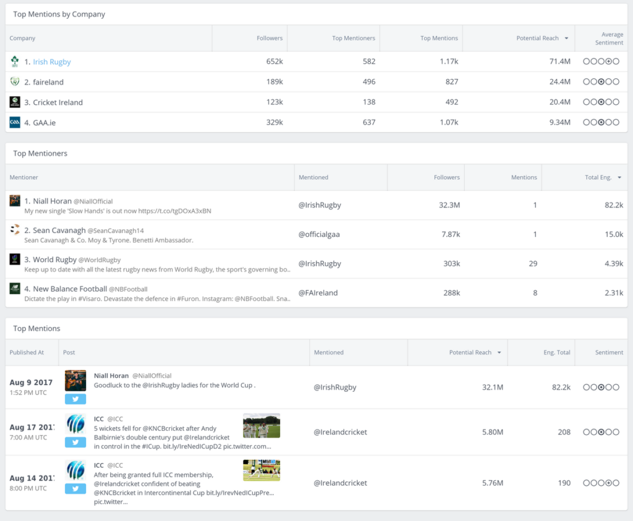Open the Irish Rugby company link
The width and height of the screenshot is (633, 521).
pos(52,62)
